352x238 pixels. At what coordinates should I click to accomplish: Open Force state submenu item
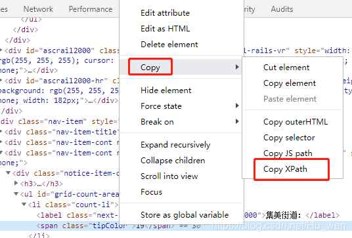pyautogui.click(x=161, y=106)
